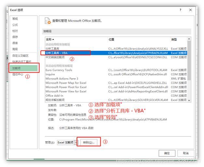Select the Euro Currency Tools add-in
The height and width of the screenshot is (167, 204).
click(x=116, y=70)
